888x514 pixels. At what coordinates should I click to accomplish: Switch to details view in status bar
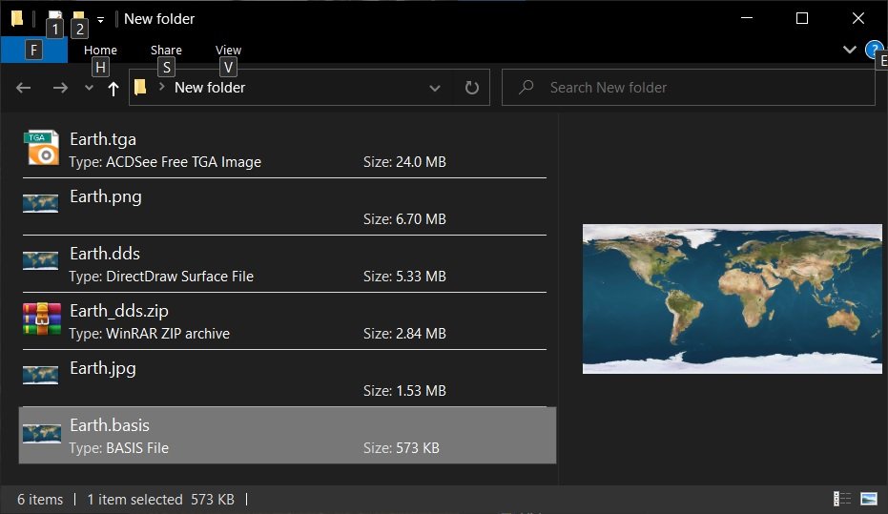click(x=842, y=499)
